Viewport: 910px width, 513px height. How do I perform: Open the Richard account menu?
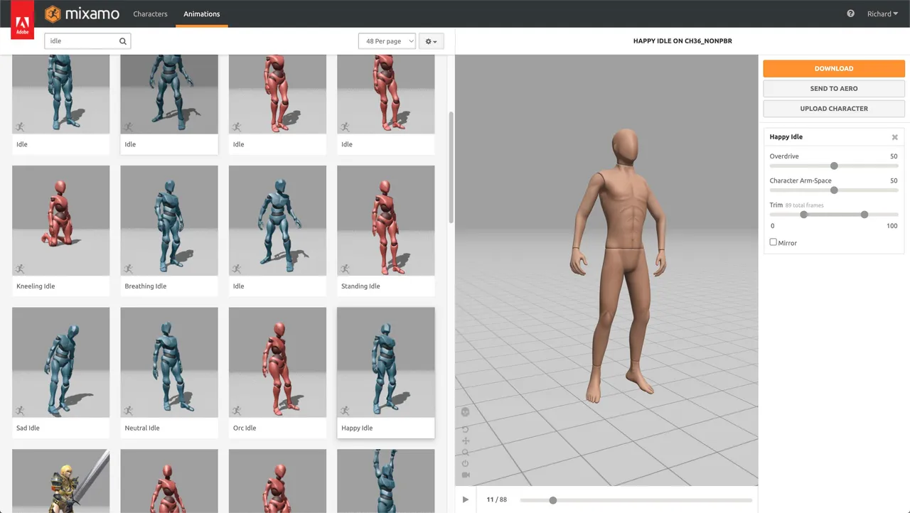[x=882, y=14]
